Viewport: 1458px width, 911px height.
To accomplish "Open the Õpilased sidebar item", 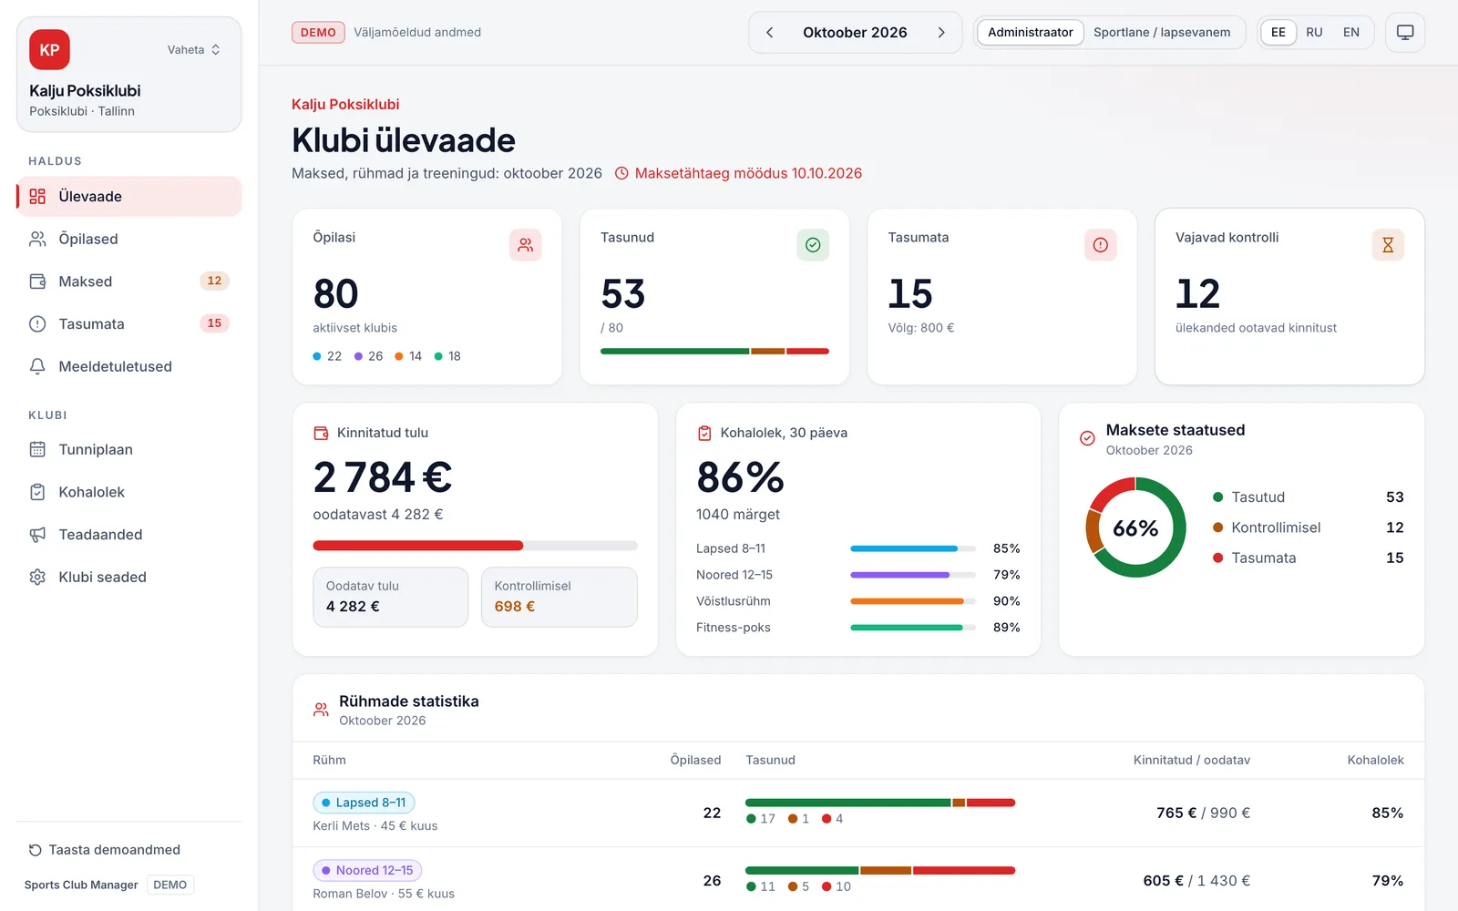I will [129, 239].
